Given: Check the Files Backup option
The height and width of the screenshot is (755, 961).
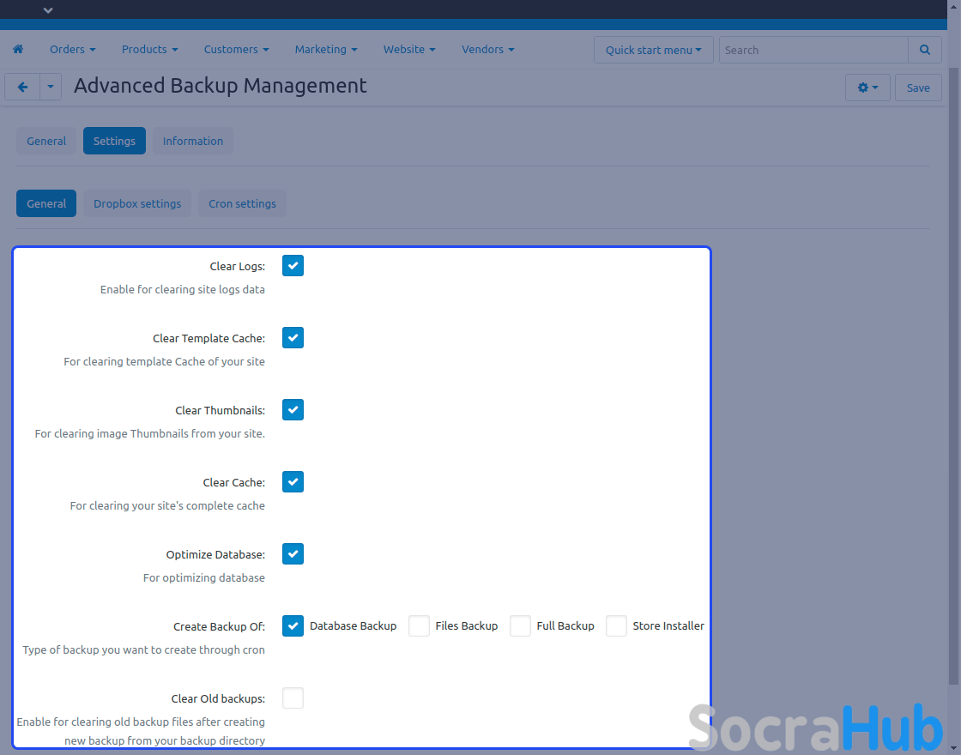Looking at the screenshot, I should click(x=420, y=626).
